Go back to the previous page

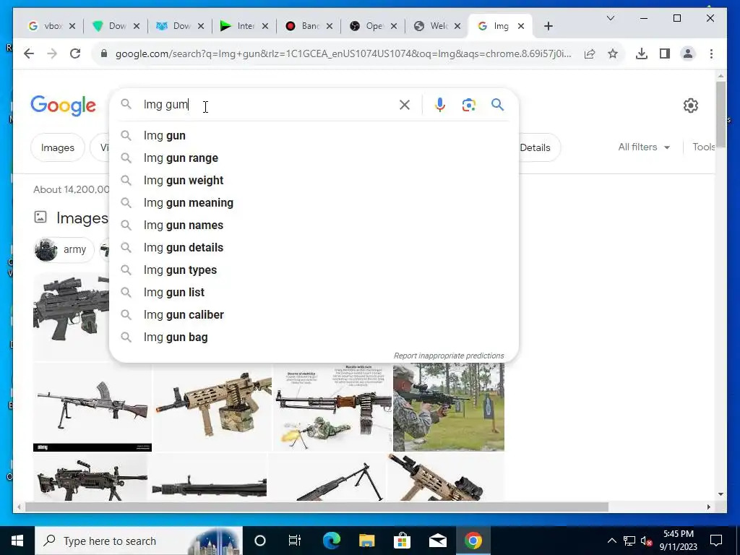tap(29, 53)
